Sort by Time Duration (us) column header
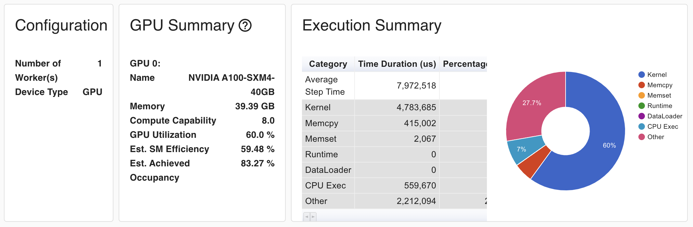 click(397, 64)
